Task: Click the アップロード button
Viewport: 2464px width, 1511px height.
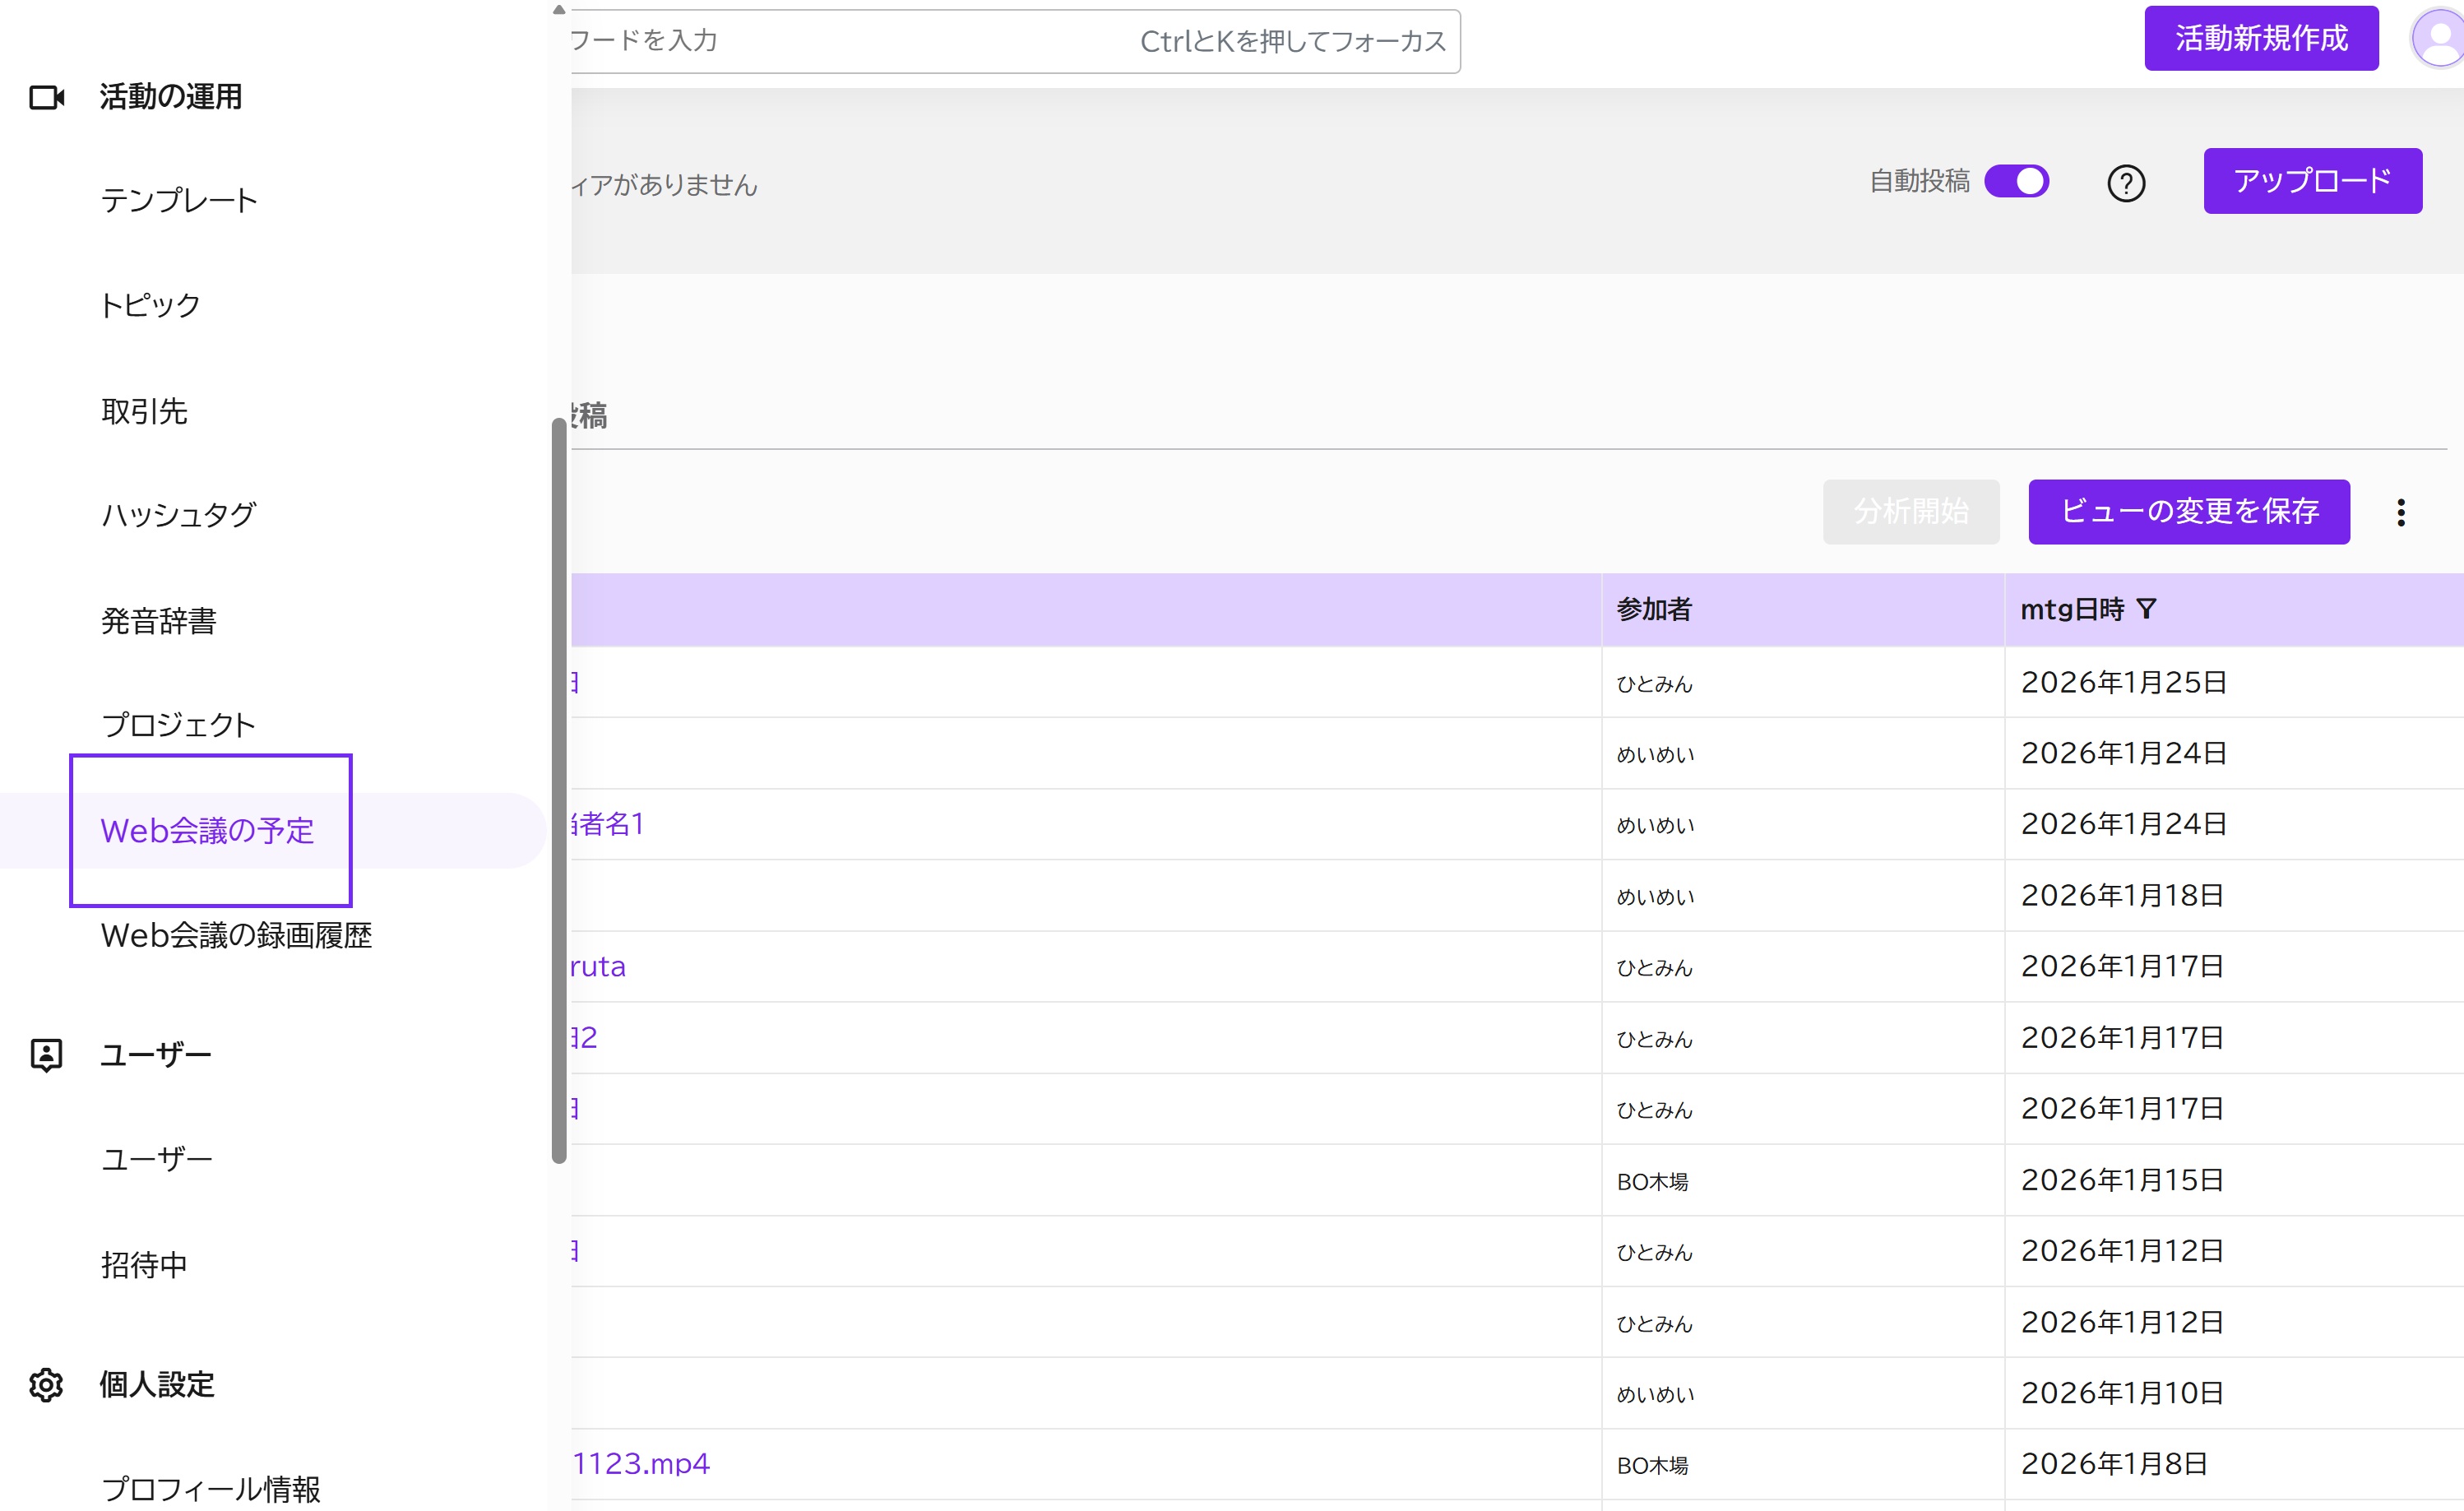Action: [x=2312, y=181]
